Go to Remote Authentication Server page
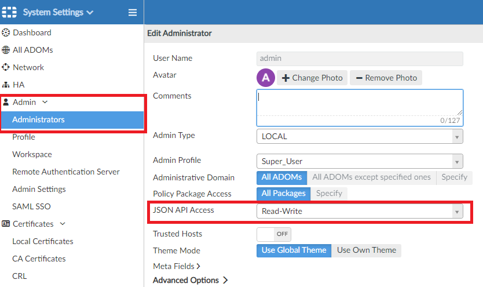Screen dimensions: 483x287 pos(66,172)
